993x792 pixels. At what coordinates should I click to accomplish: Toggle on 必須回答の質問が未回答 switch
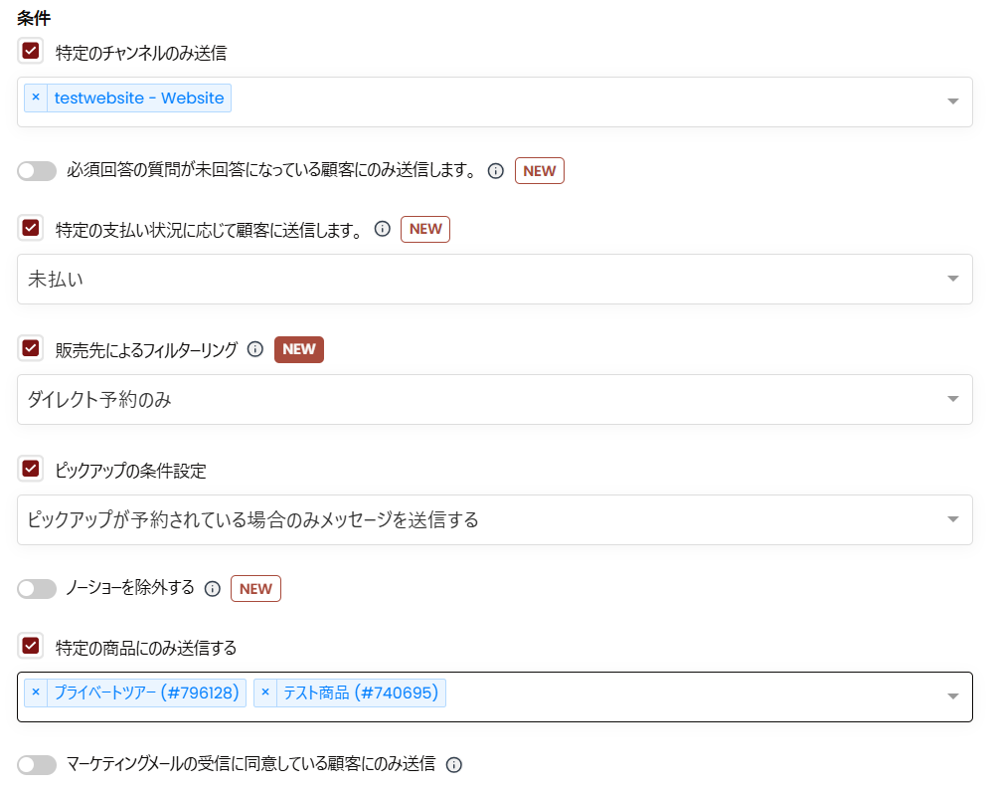[x=37, y=171]
